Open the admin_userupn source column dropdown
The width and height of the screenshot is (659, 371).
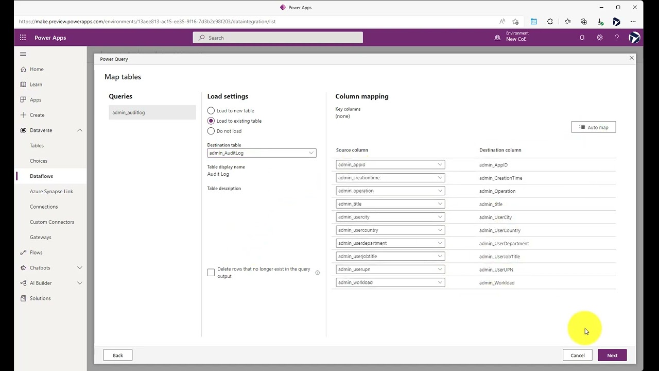tap(390, 269)
